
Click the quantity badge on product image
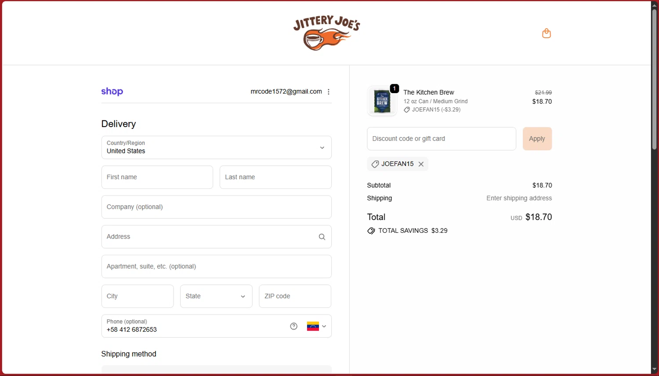click(395, 89)
